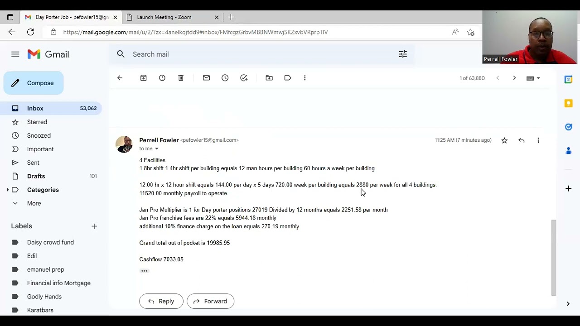This screenshot has width=580, height=326.
Task: Toggle the side panel arrow at bottom right
Action: [x=568, y=304]
